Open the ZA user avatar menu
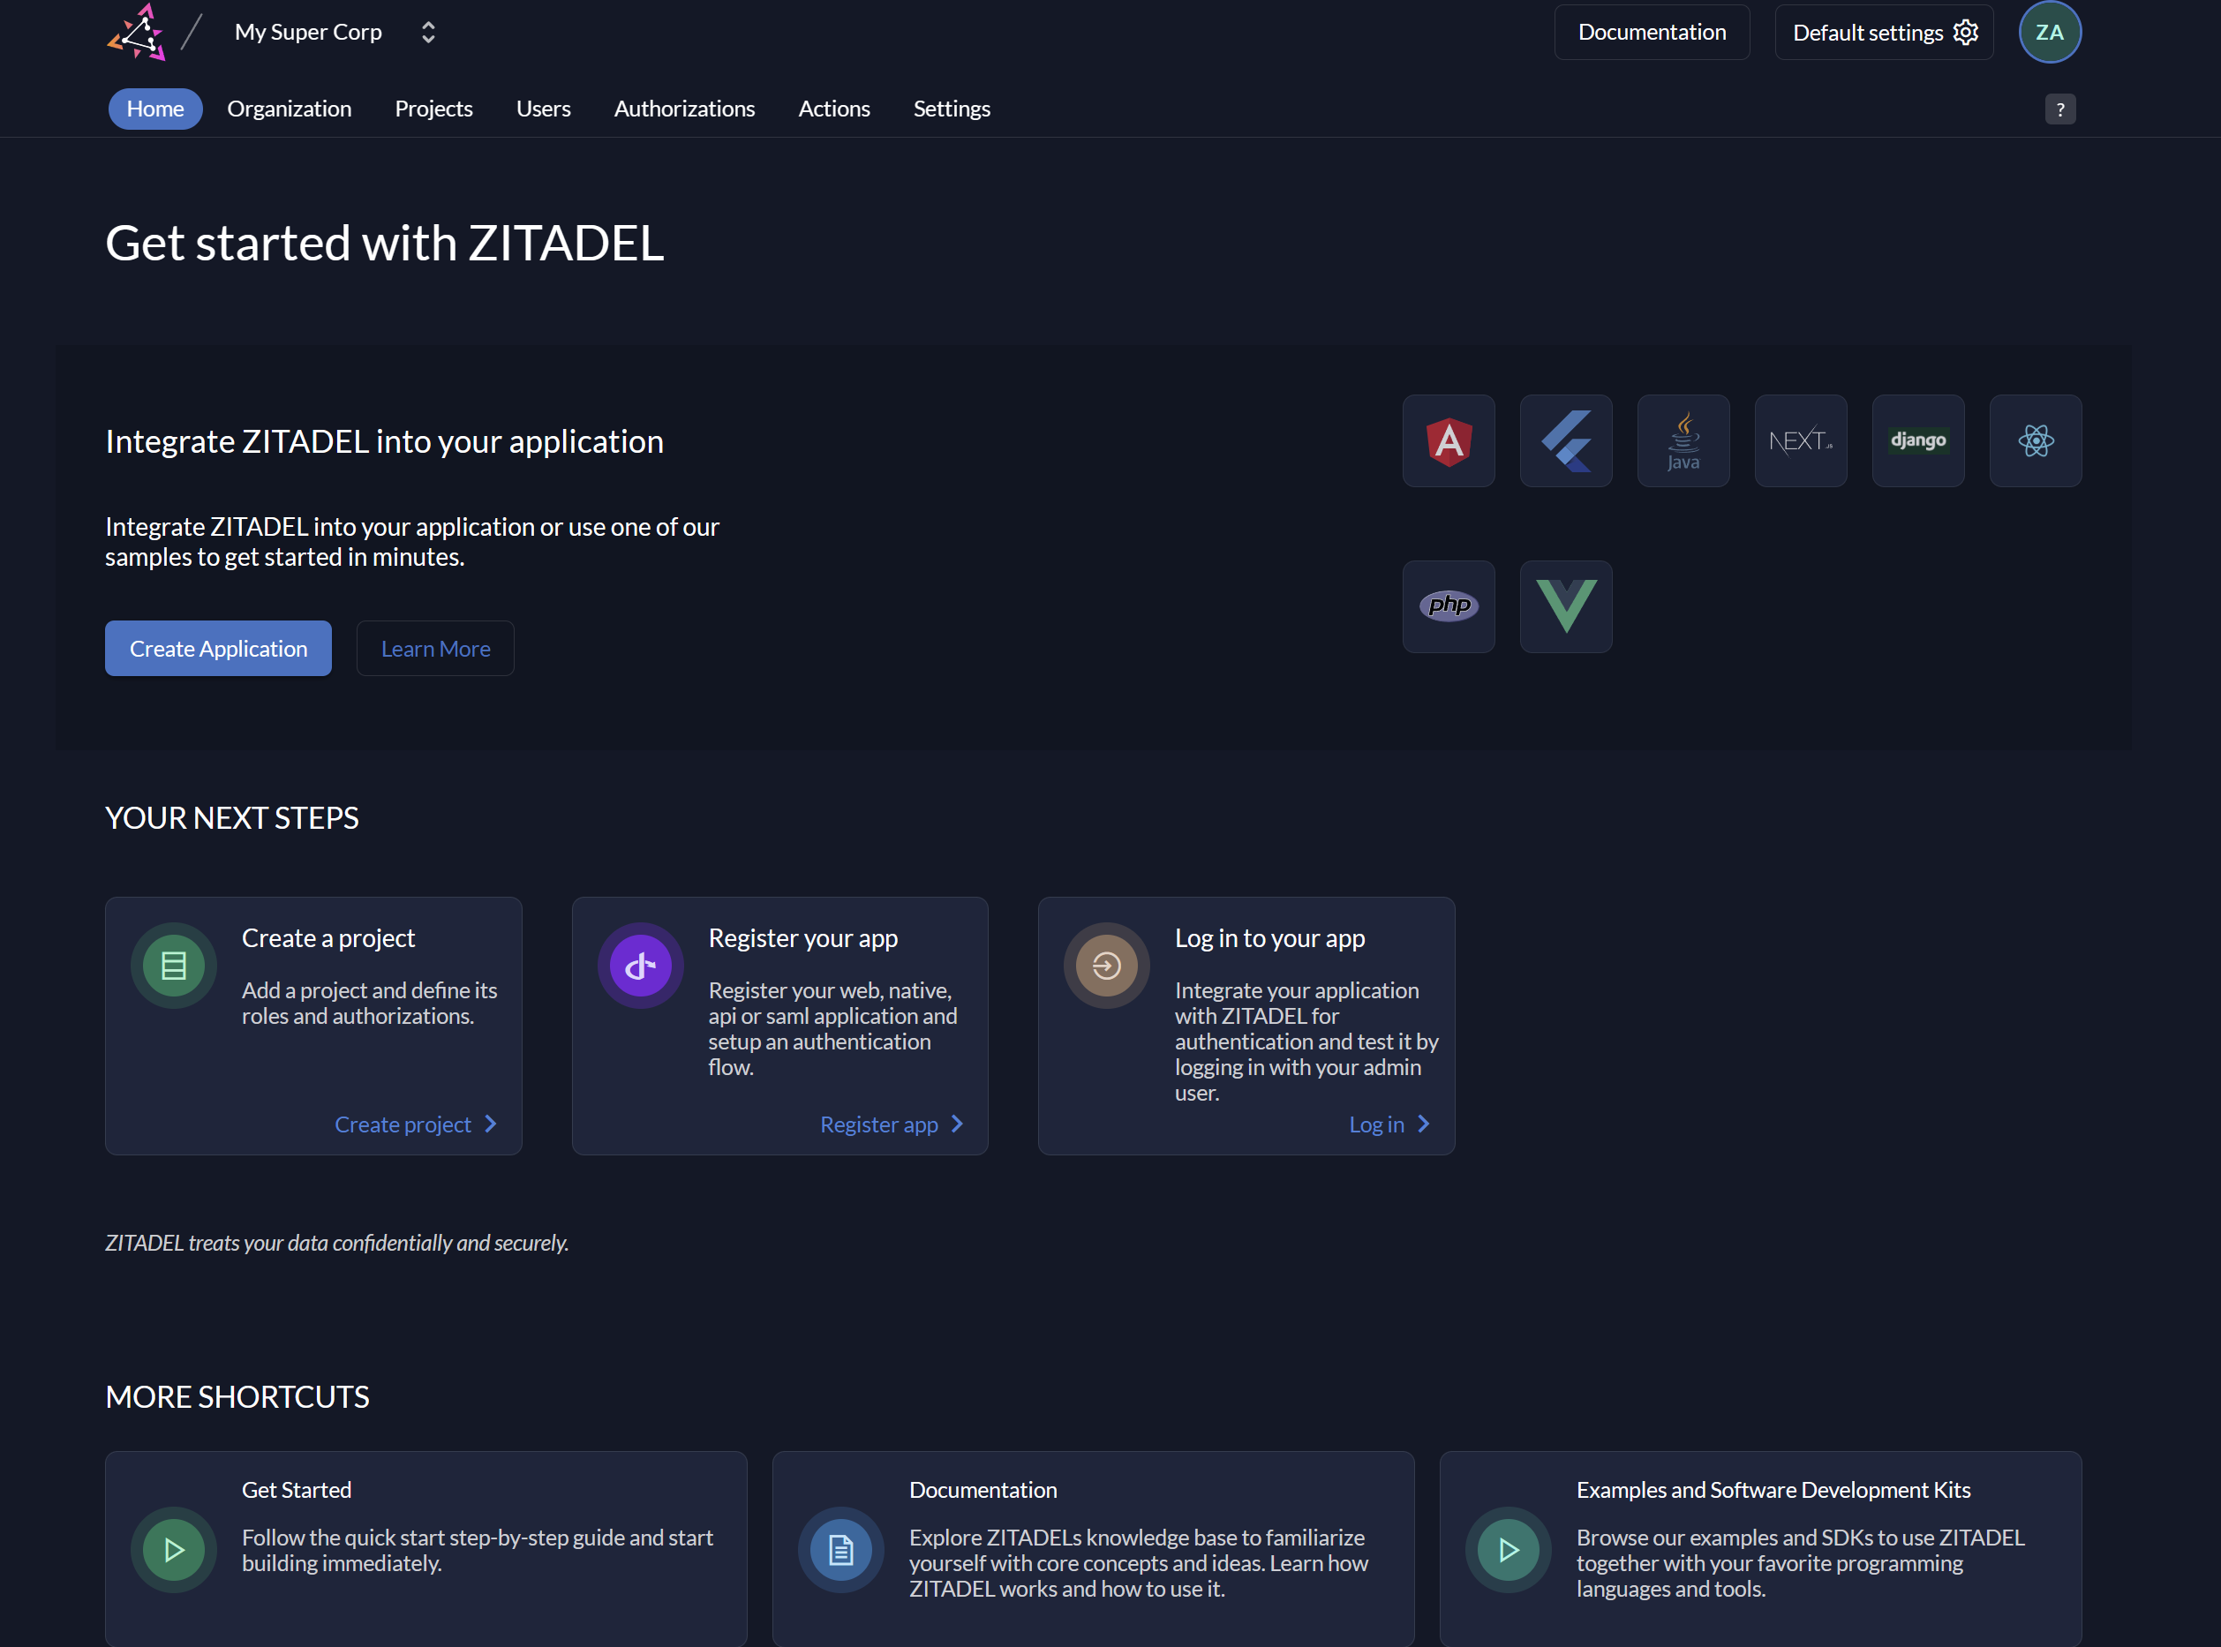 click(2050, 32)
